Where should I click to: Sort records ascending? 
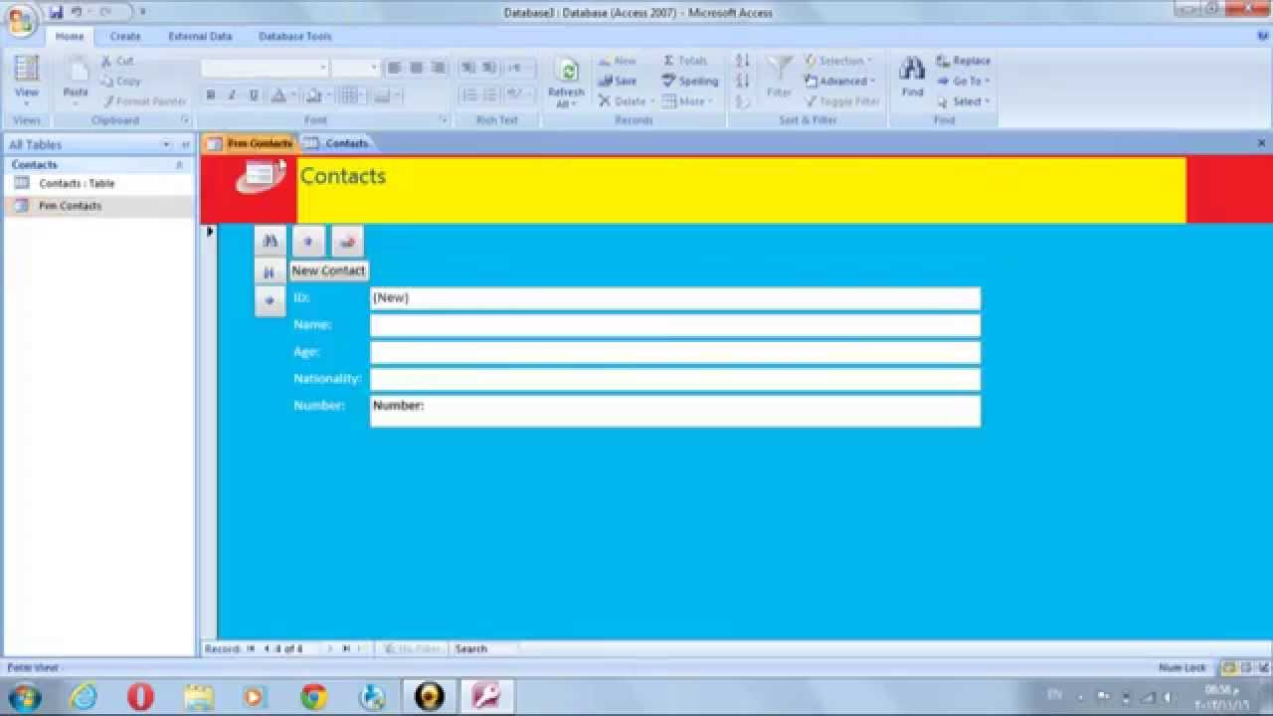point(742,61)
